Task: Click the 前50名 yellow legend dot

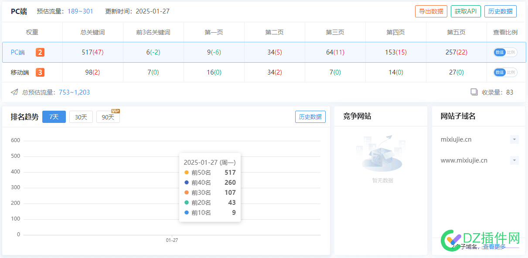Action: click(x=187, y=173)
